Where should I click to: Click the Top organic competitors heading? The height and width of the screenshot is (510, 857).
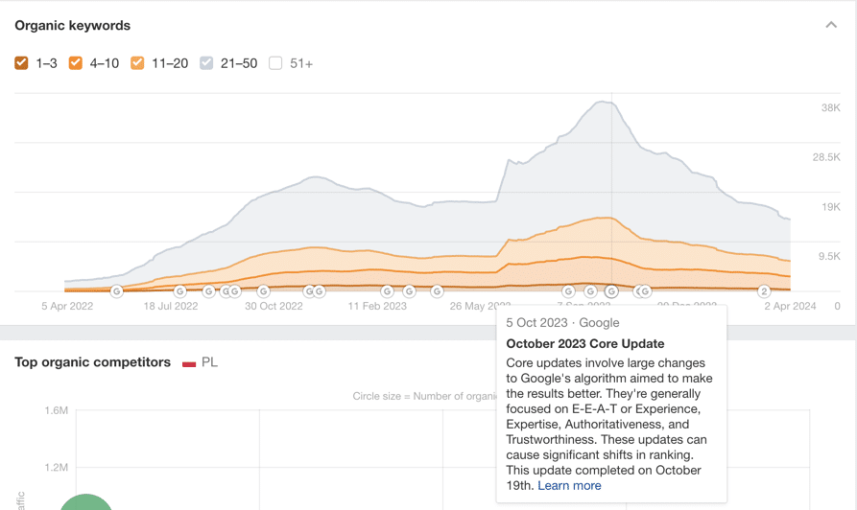(x=92, y=362)
